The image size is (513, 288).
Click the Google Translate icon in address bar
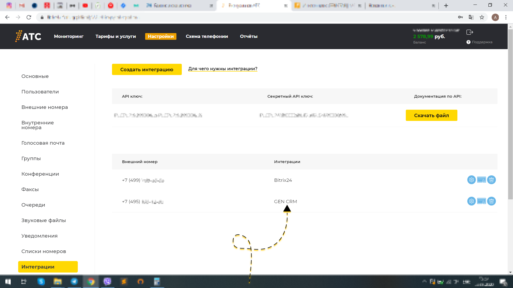471,17
